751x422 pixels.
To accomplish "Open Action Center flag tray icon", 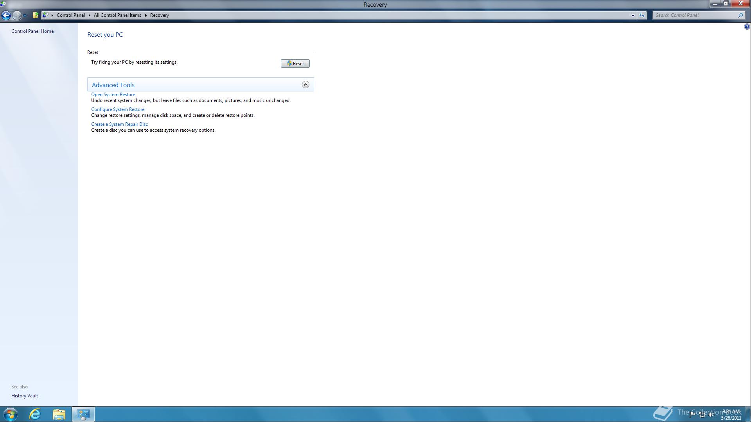I will pos(692,415).
